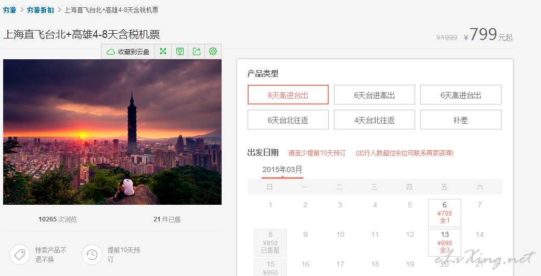Click the 21 件已售 sold count

[x=167, y=219]
